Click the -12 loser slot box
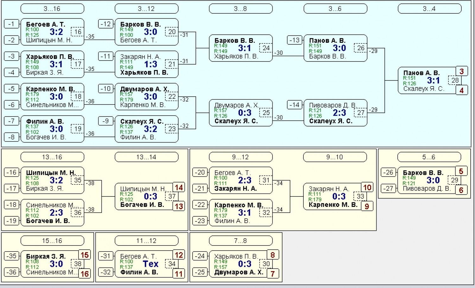Viewport: 475px width, 288px height. point(106,24)
